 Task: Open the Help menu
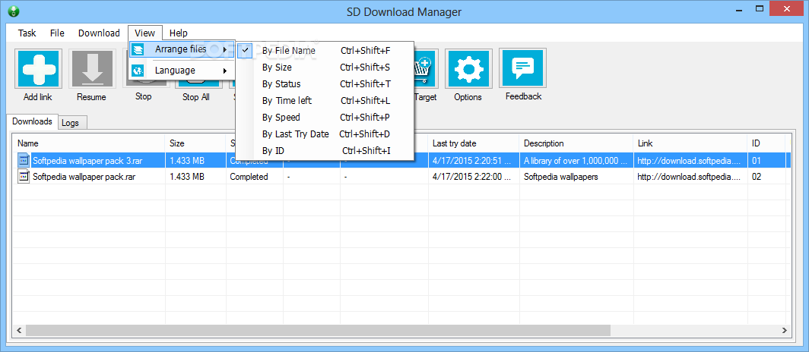(x=179, y=33)
